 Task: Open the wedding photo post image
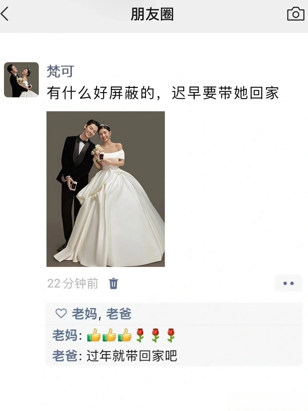tap(106, 189)
